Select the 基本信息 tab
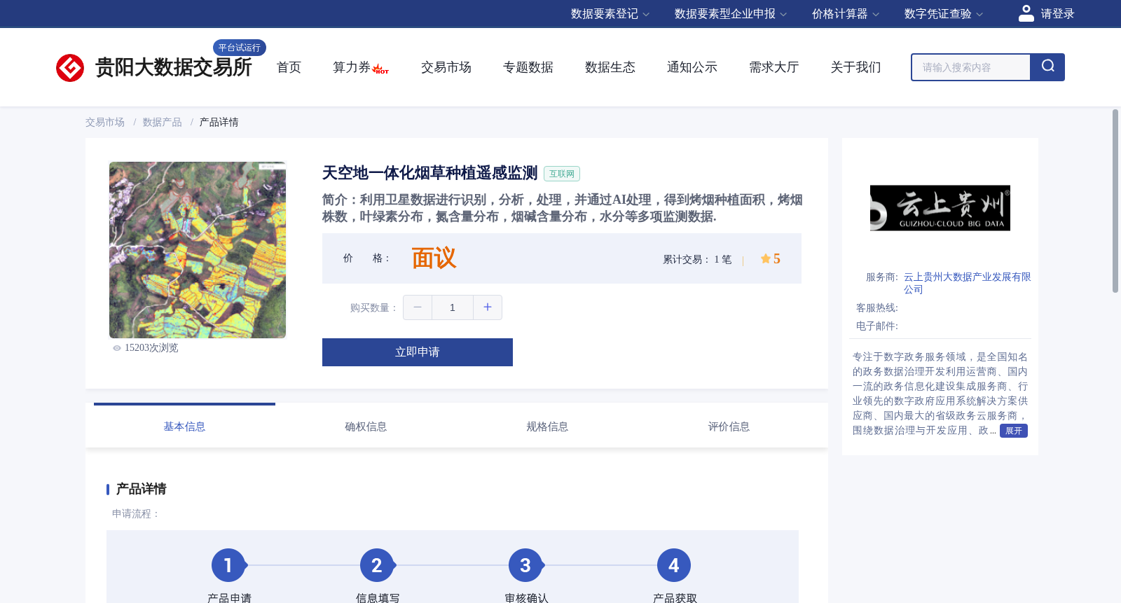 pyautogui.click(x=184, y=427)
